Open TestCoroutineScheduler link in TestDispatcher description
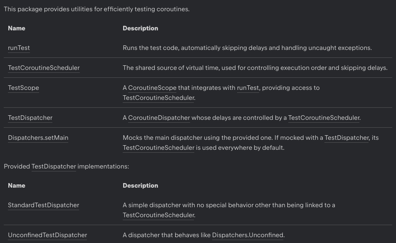The width and height of the screenshot is (396, 243). click(324, 118)
